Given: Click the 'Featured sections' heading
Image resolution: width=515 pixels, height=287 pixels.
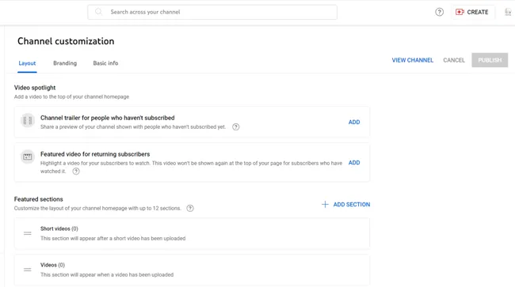Looking at the screenshot, I should (39, 199).
